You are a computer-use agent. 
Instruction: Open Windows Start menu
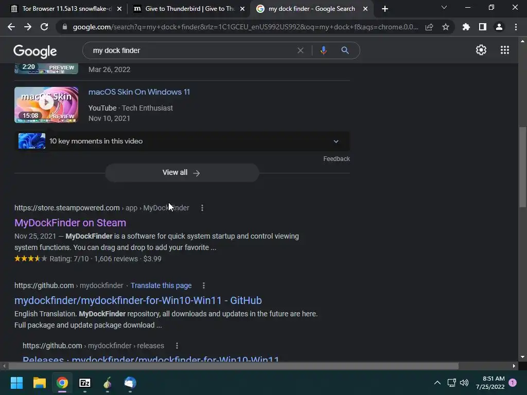pyautogui.click(x=16, y=383)
